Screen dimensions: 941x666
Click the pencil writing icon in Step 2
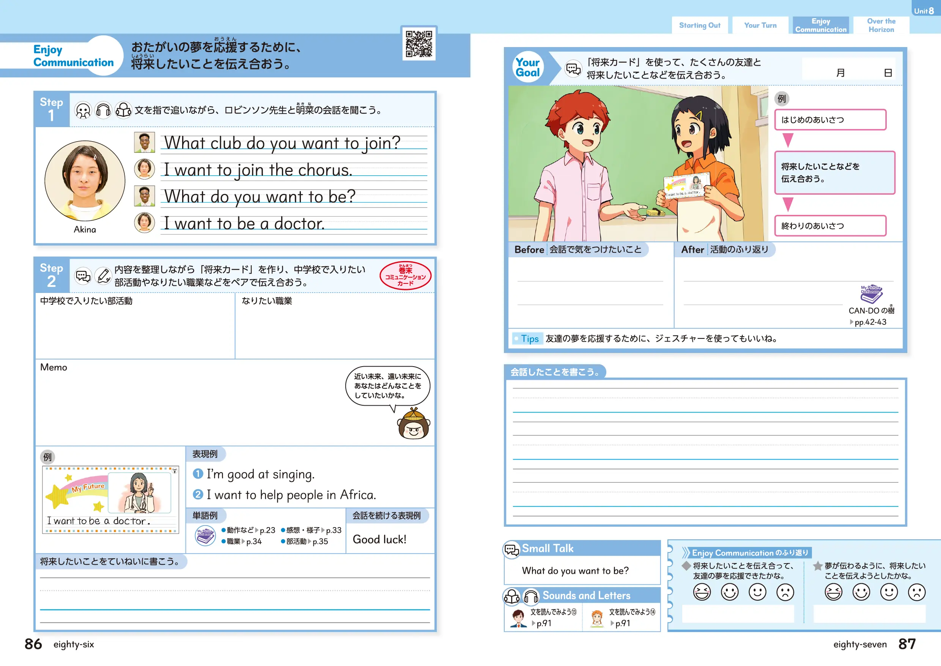[103, 276]
